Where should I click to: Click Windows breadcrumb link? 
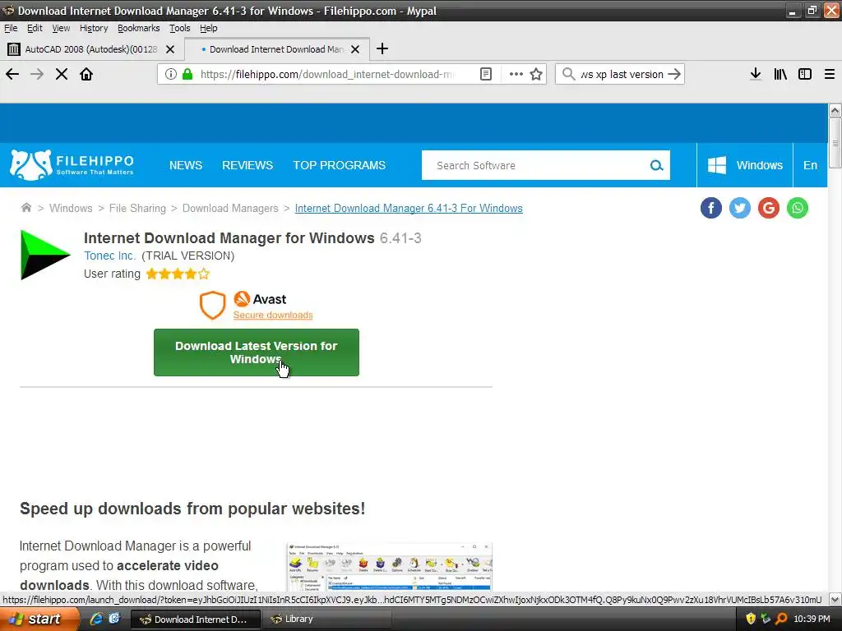[x=71, y=208]
